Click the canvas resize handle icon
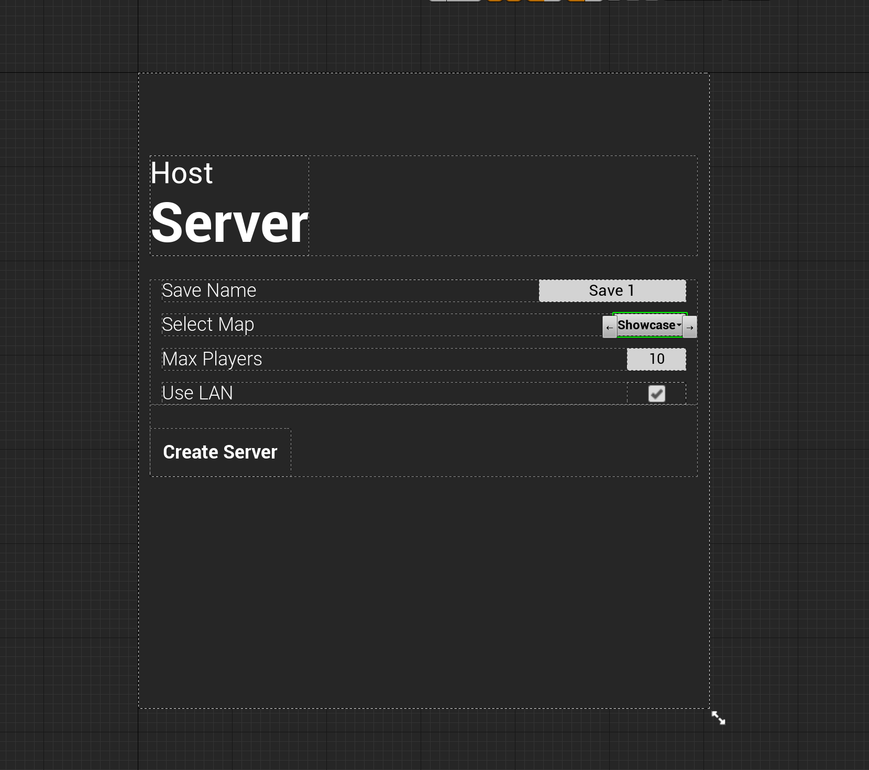This screenshot has height=770, width=869. pos(718,717)
